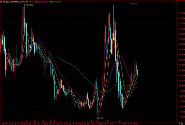Image resolution: width=185 pixels, height=125 pixels.
Task: Click the 24.00 price level on axis
Action: click(x=181, y=13)
